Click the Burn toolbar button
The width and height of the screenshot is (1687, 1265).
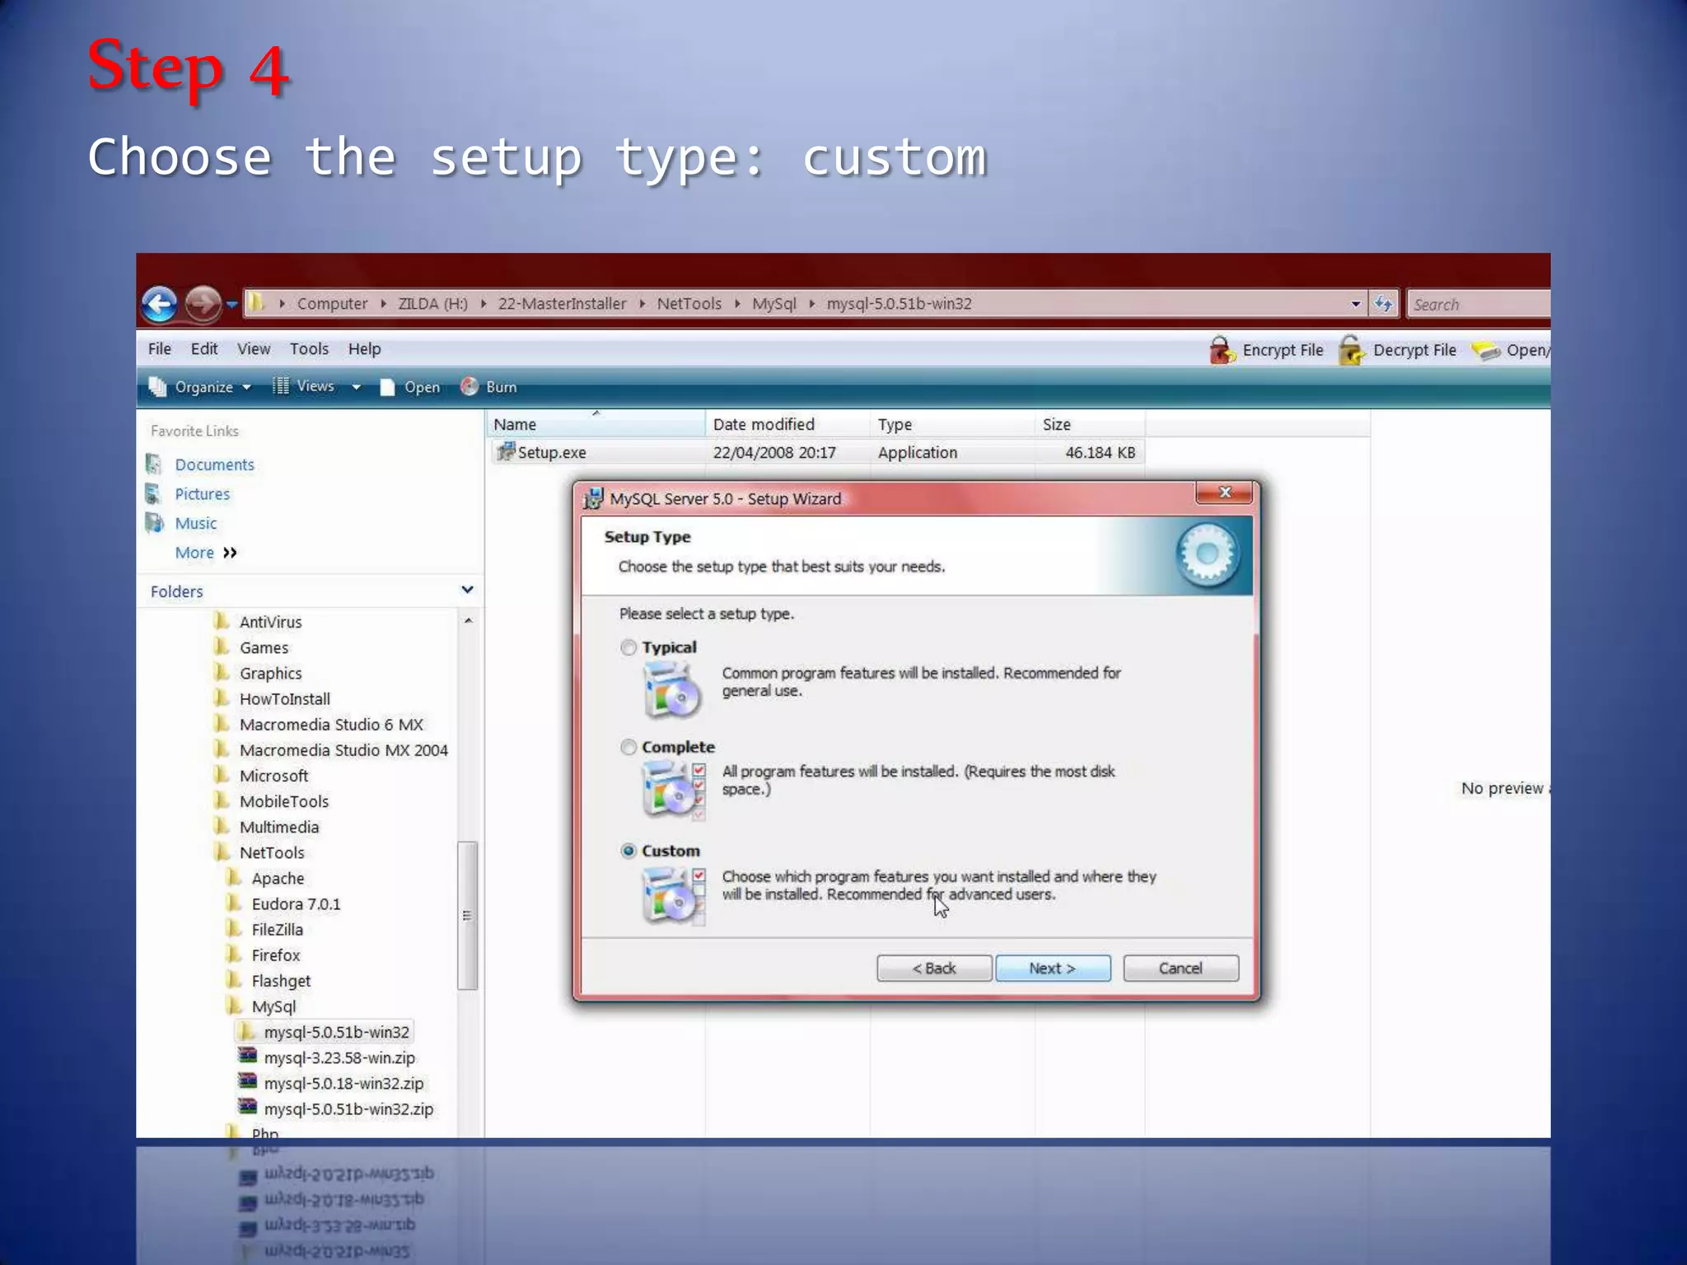489,387
